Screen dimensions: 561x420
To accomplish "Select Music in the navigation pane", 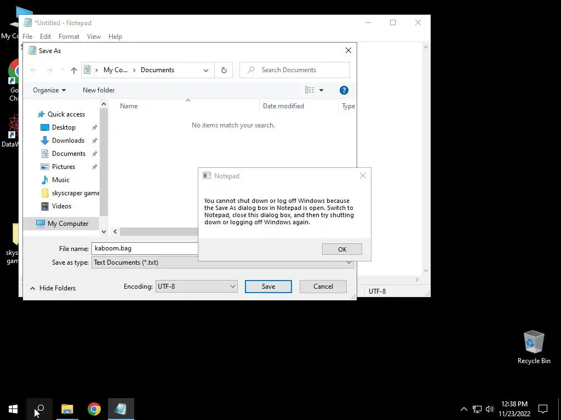I will click(x=60, y=180).
